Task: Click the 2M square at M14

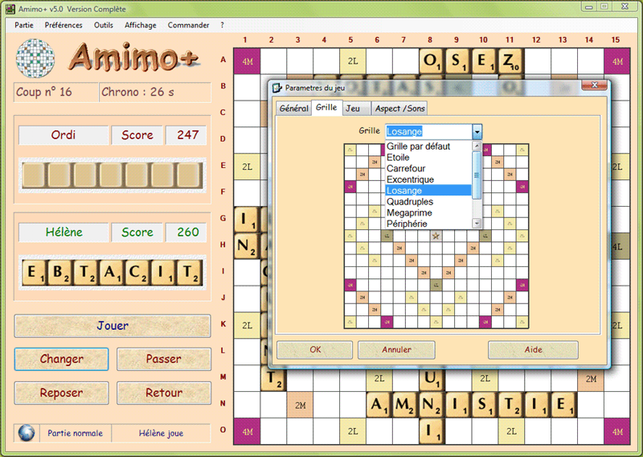Action: click(591, 379)
